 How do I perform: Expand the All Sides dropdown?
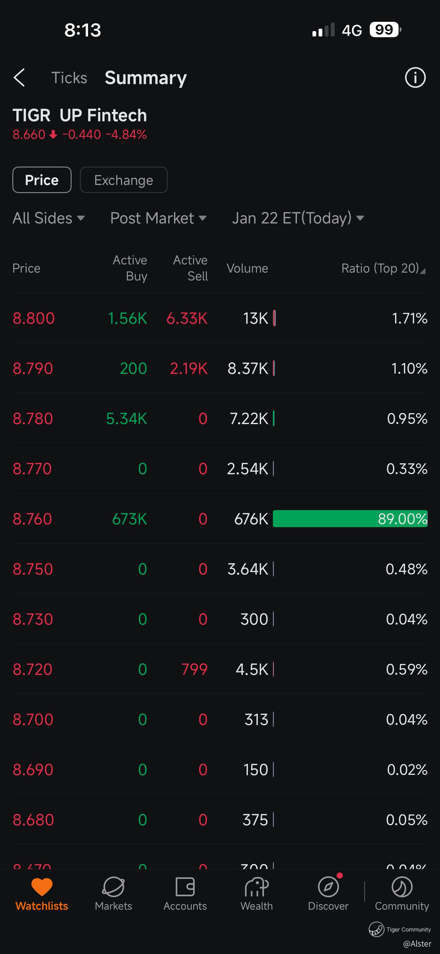click(x=48, y=218)
